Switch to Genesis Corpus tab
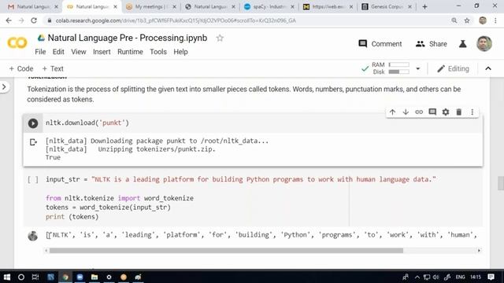Image resolution: width=504 pixels, height=283 pixels. 387,7
